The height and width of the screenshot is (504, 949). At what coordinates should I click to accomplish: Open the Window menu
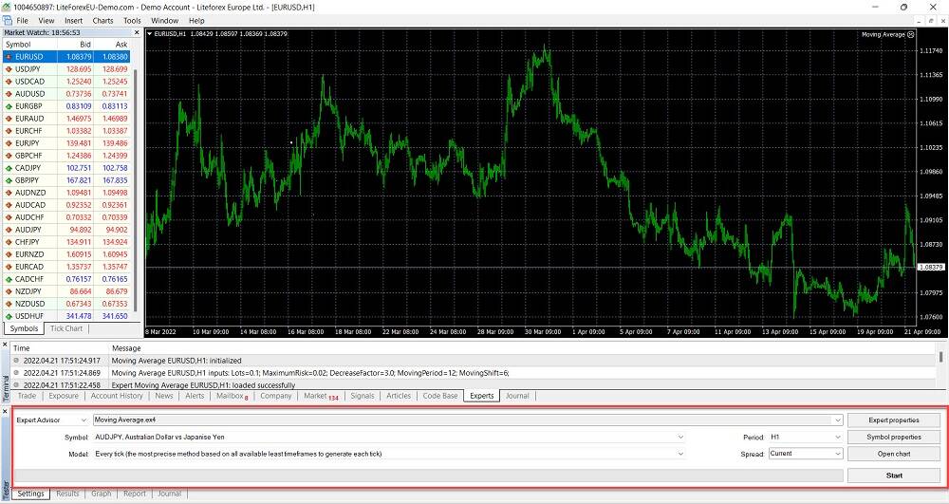pos(164,21)
